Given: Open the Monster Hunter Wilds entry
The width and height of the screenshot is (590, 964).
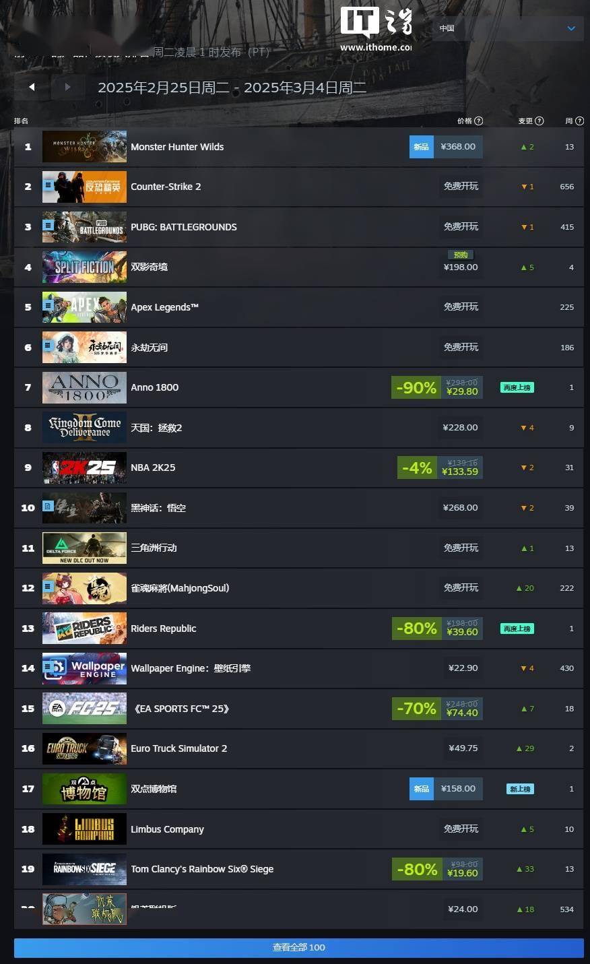Looking at the screenshot, I should [x=298, y=147].
